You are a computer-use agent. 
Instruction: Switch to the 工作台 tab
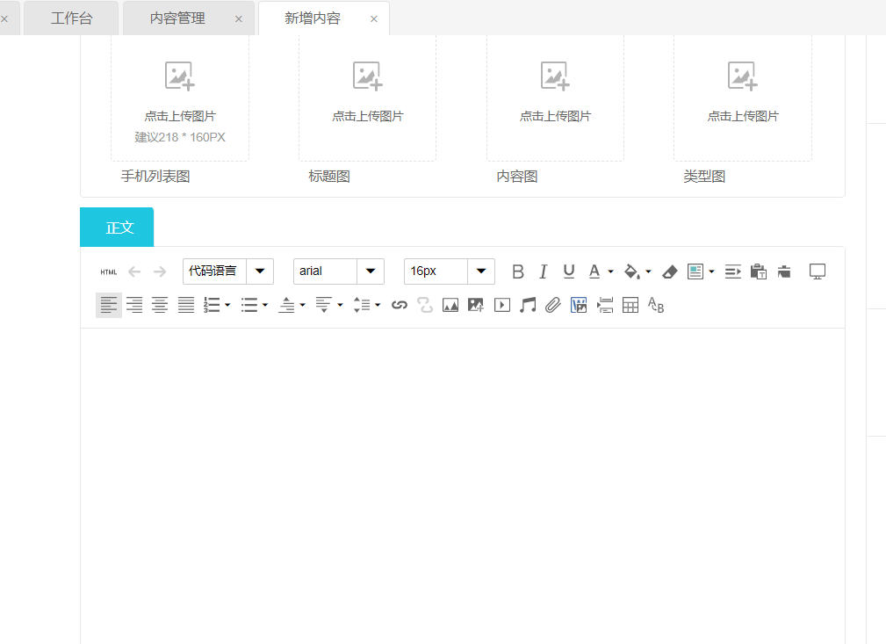pos(71,18)
